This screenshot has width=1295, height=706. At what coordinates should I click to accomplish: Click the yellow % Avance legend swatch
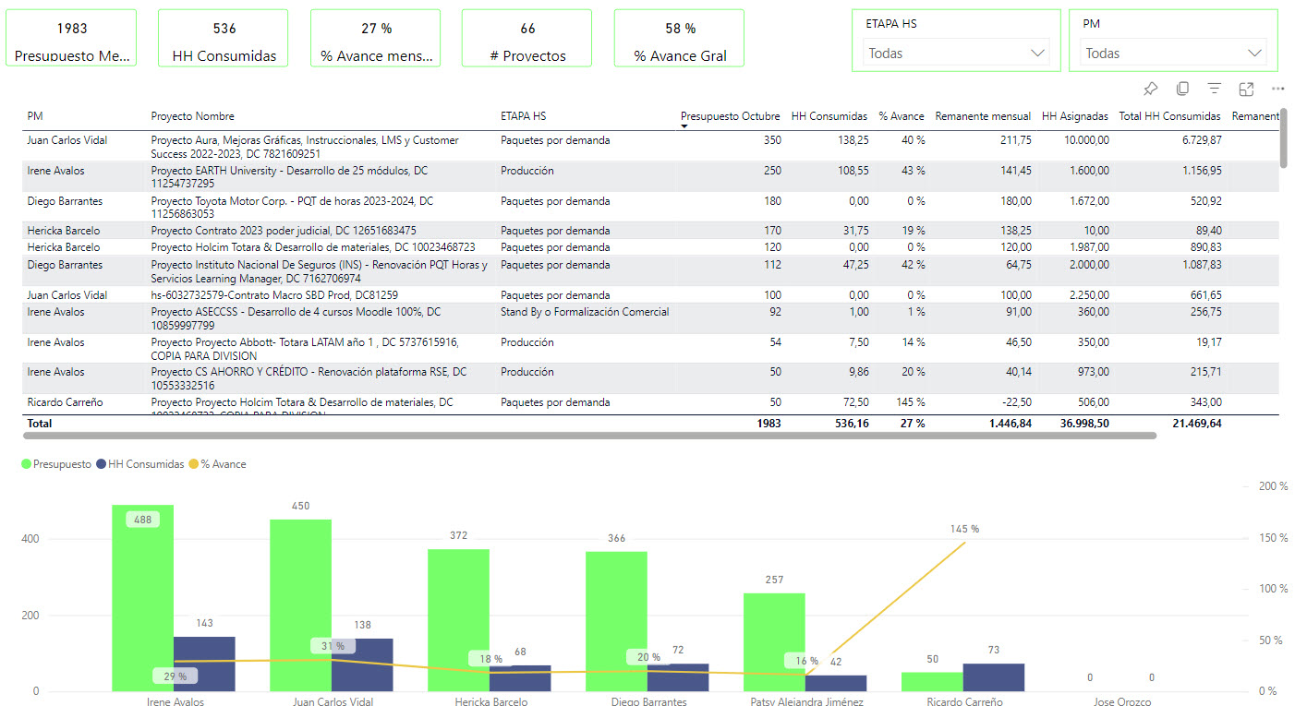click(x=194, y=464)
